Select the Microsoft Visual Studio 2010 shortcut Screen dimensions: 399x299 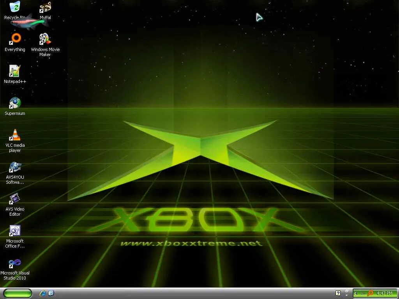click(x=15, y=269)
